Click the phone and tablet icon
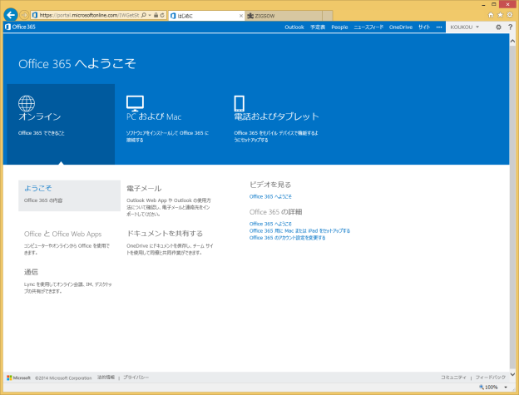This screenshot has height=395, width=519. tap(239, 104)
